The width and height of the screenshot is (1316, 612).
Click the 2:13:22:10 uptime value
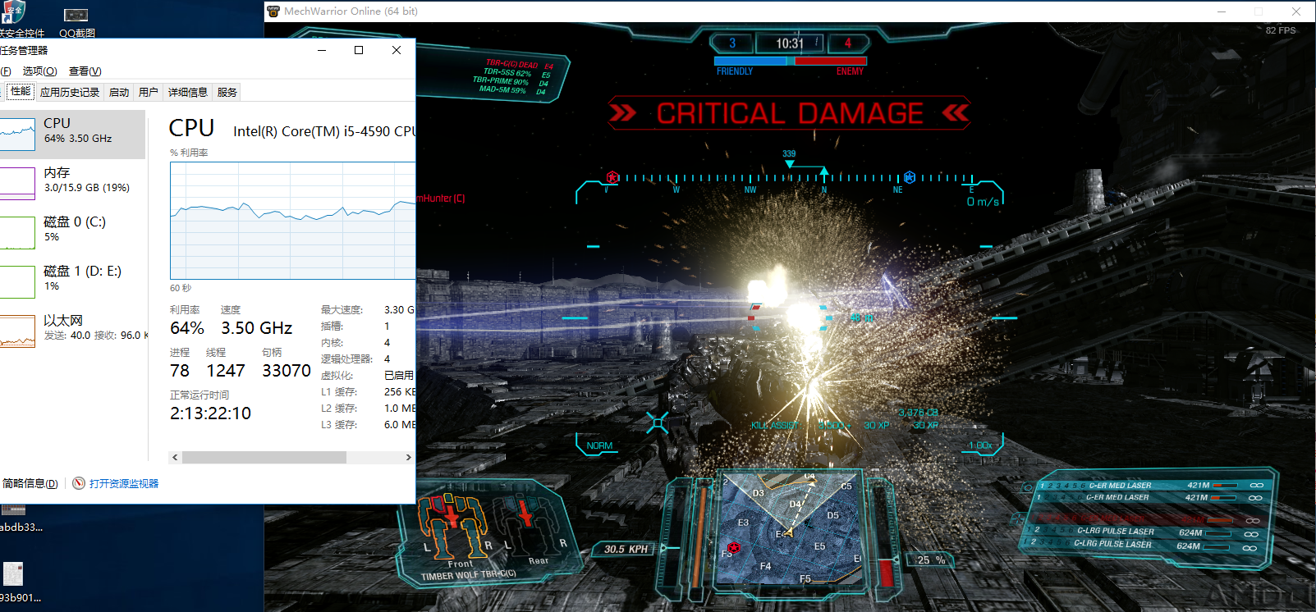coord(210,413)
